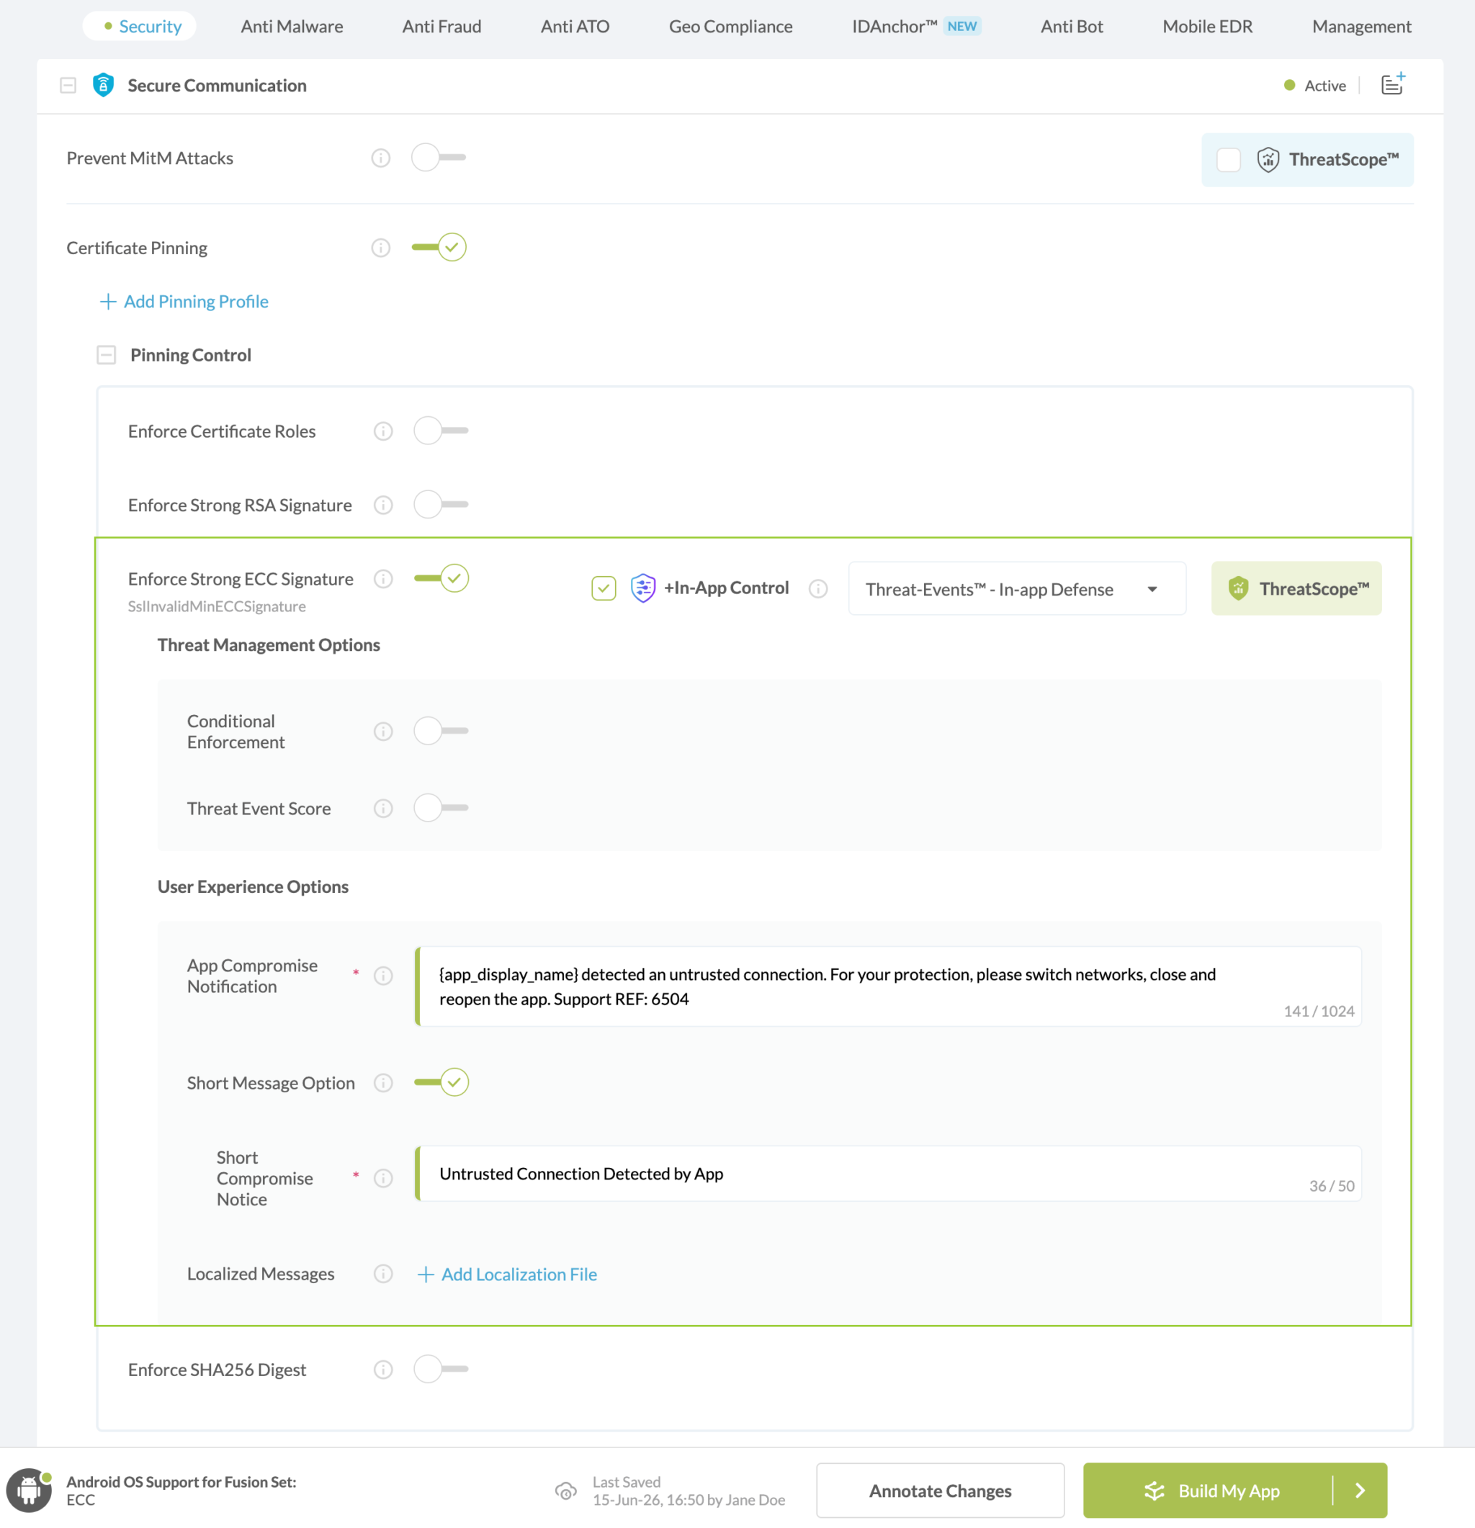1475x1528 pixels.
Task: Click the add annotation notes icon near Active
Action: pos(1392,84)
